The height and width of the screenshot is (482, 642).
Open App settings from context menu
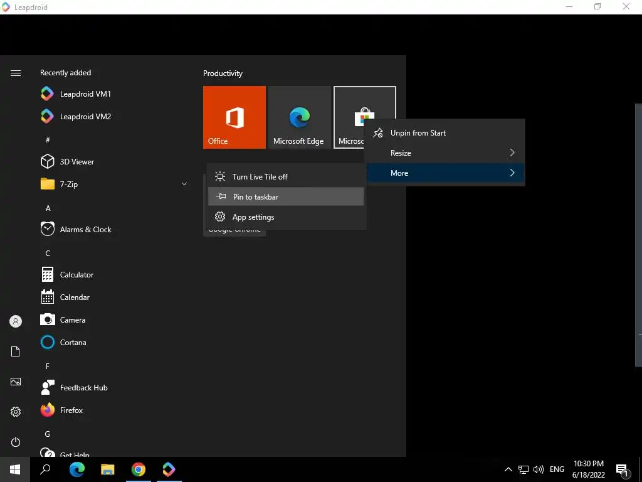(286, 217)
